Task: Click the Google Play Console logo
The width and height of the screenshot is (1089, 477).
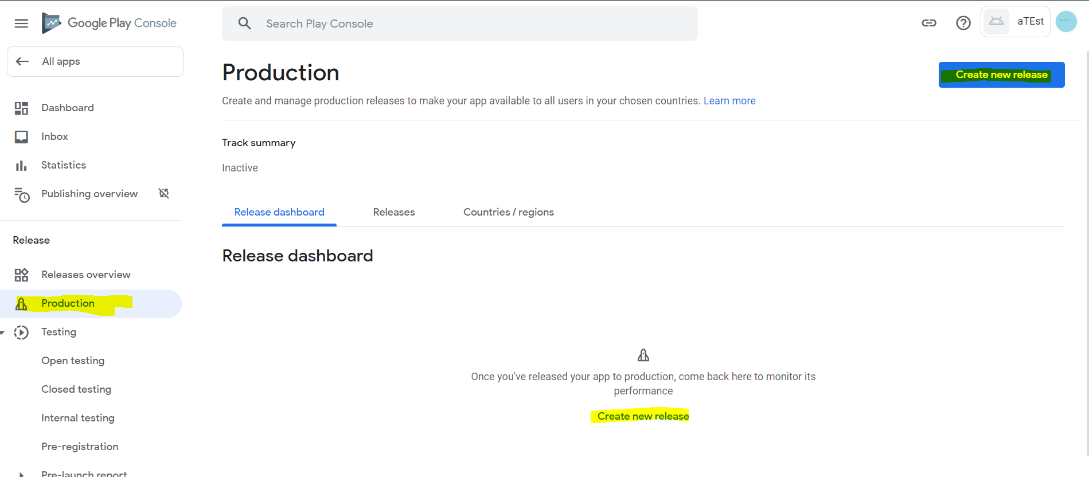Action: tap(109, 23)
